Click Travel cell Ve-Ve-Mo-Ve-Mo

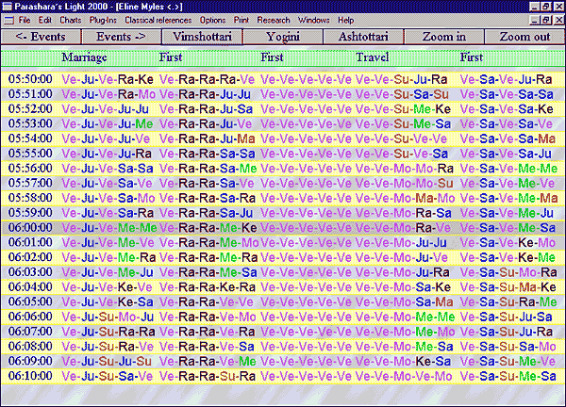pos(404,376)
